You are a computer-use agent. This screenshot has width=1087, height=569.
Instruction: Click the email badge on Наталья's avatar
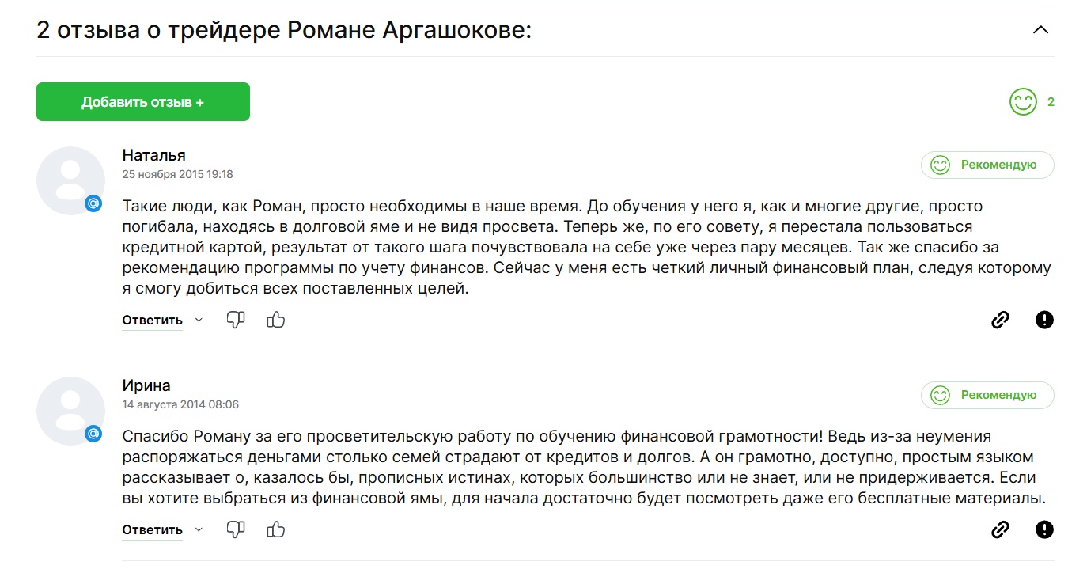point(93,203)
